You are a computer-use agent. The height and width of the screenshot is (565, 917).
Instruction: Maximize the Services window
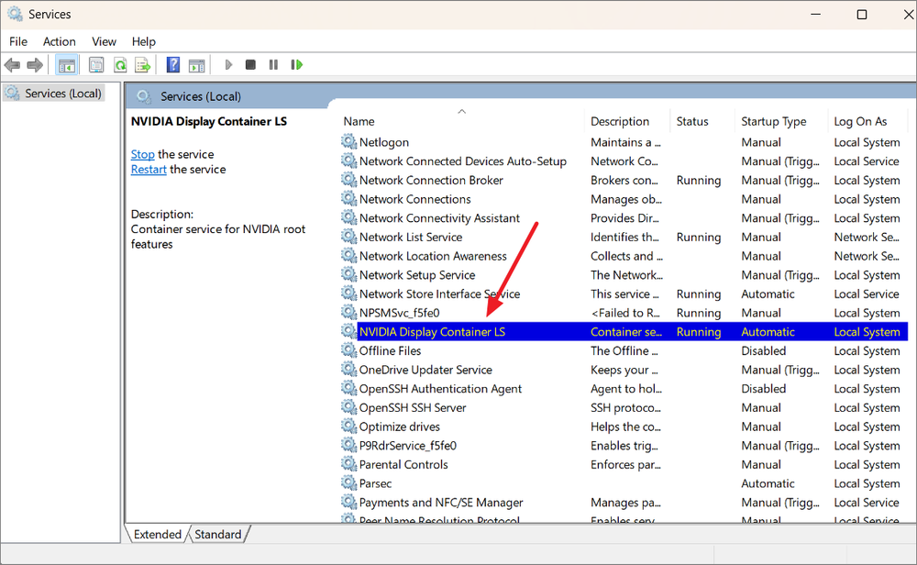861,14
